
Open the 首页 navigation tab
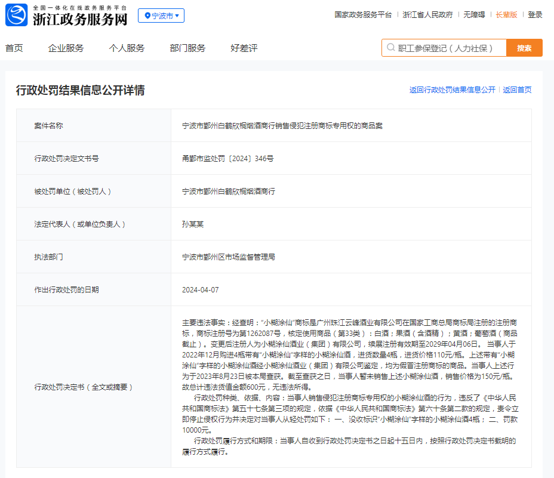click(x=14, y=48)
